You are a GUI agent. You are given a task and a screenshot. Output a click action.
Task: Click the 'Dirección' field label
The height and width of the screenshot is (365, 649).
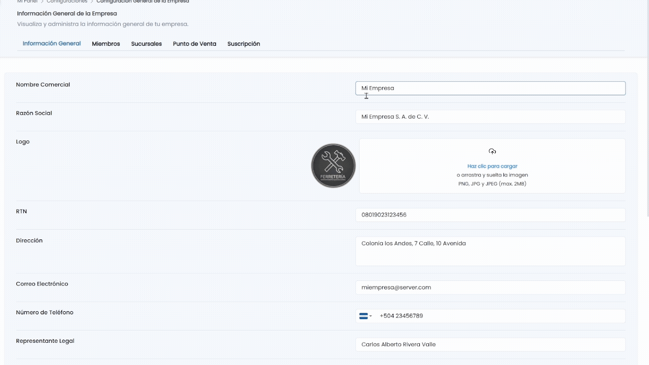[x=29, y=241]
